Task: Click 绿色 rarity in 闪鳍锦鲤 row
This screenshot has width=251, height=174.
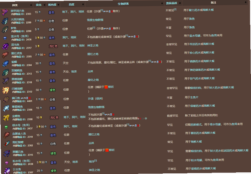Action: pyautogui.click(x=52, y=90)
